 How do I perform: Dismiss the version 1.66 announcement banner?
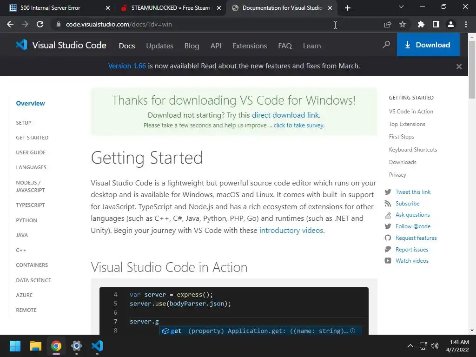point(459,66)
